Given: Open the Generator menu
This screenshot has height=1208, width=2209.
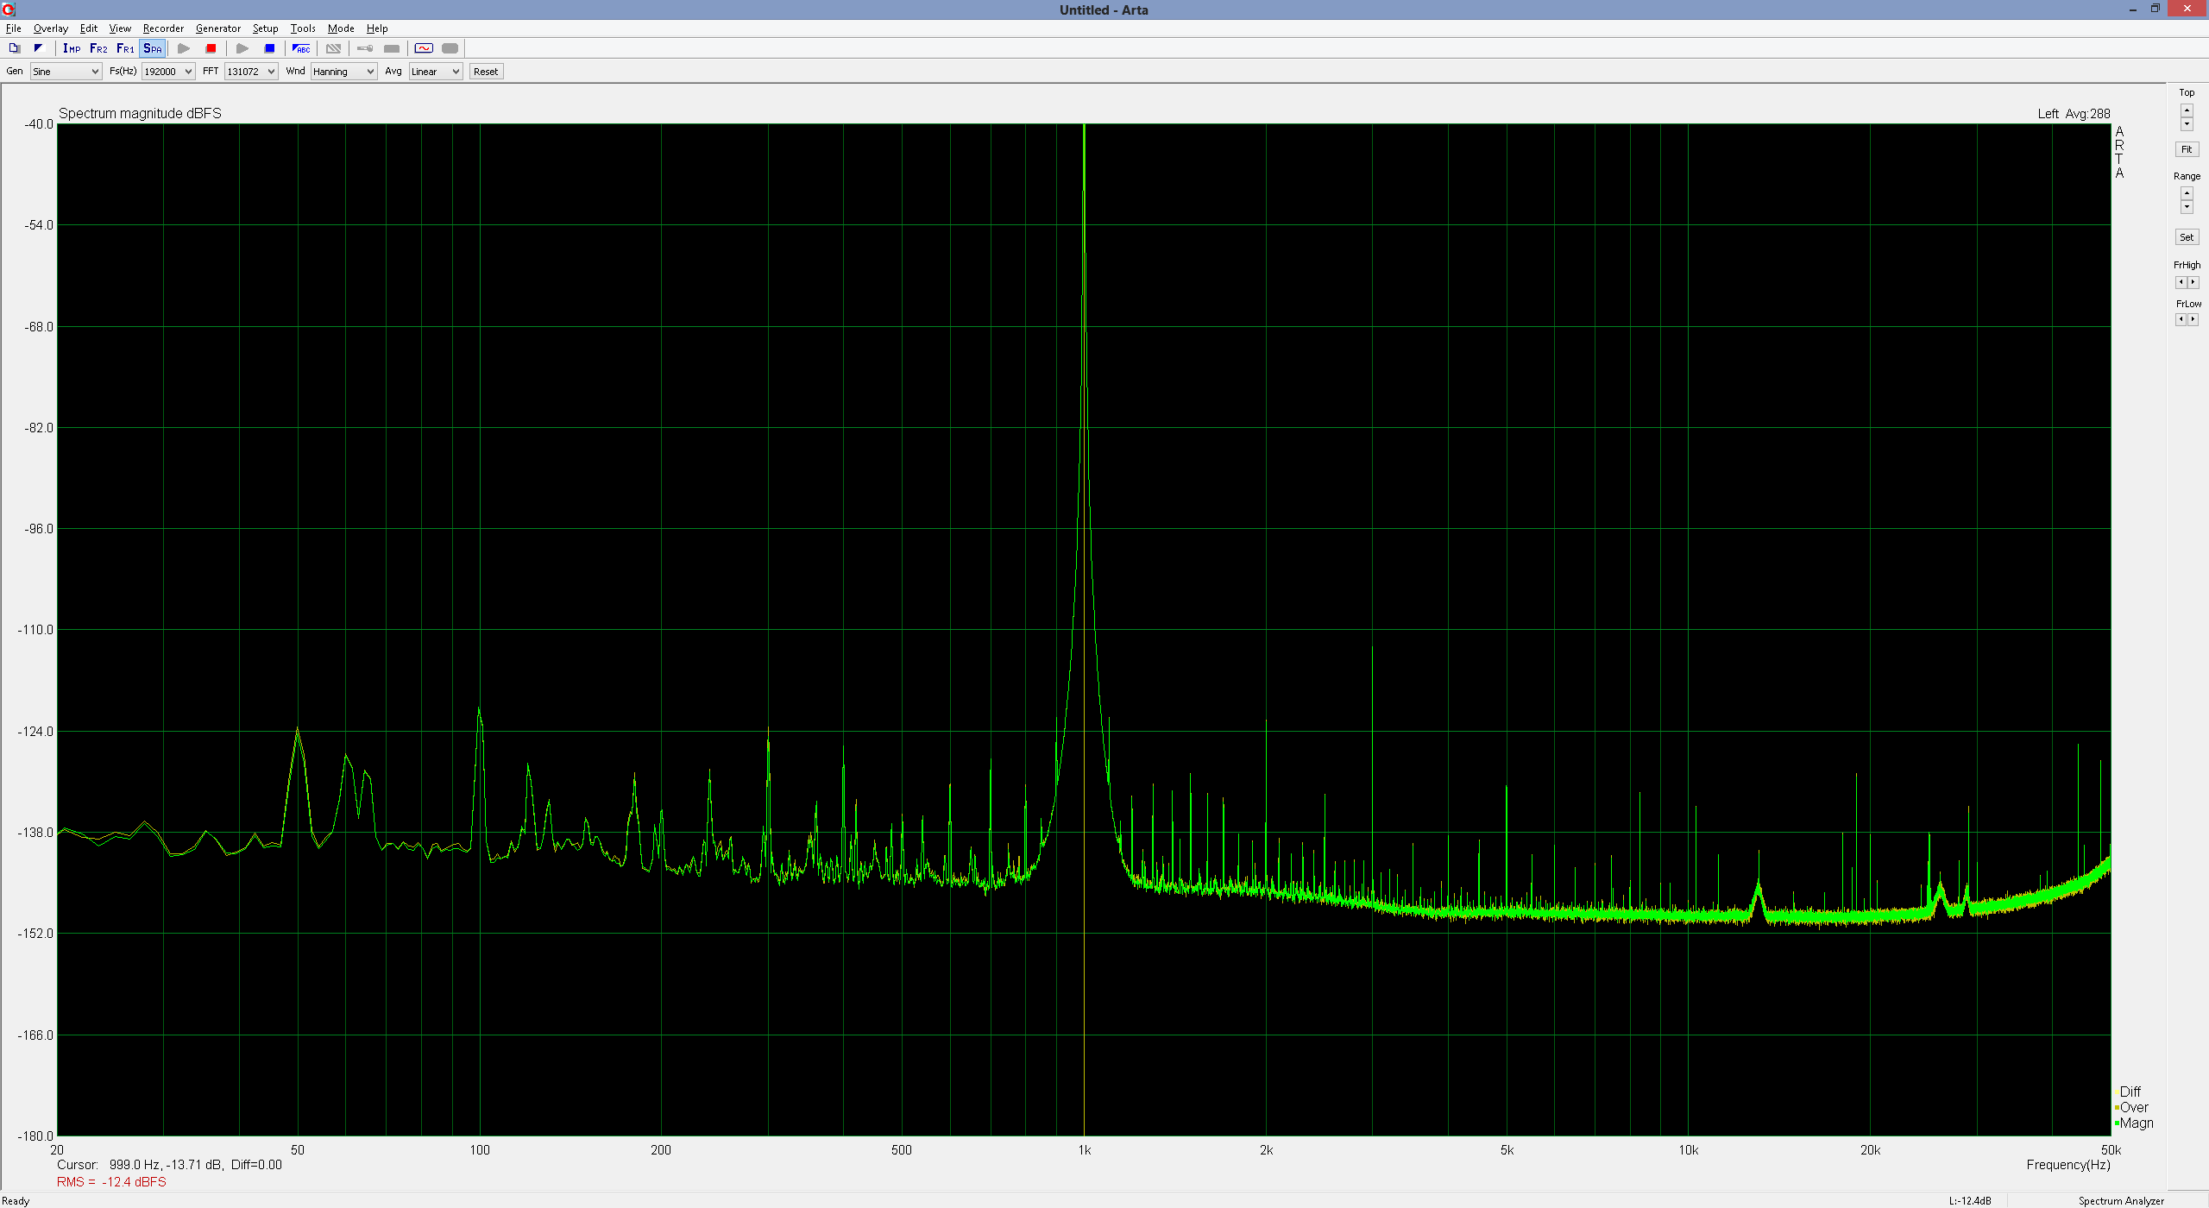Looking at the screenshot, I should 217,28.
